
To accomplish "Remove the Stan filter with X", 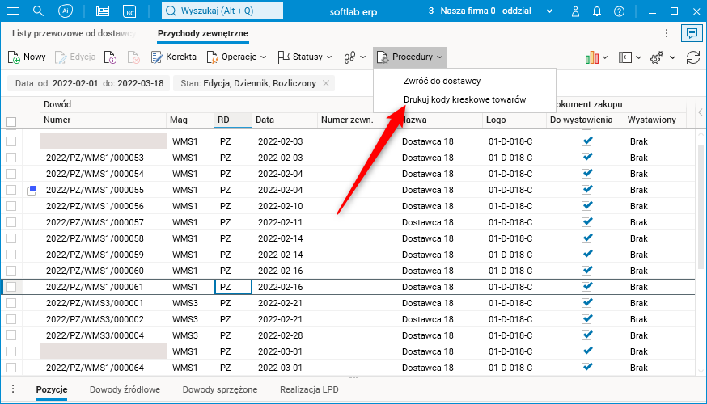I will [x=326, y=83].
